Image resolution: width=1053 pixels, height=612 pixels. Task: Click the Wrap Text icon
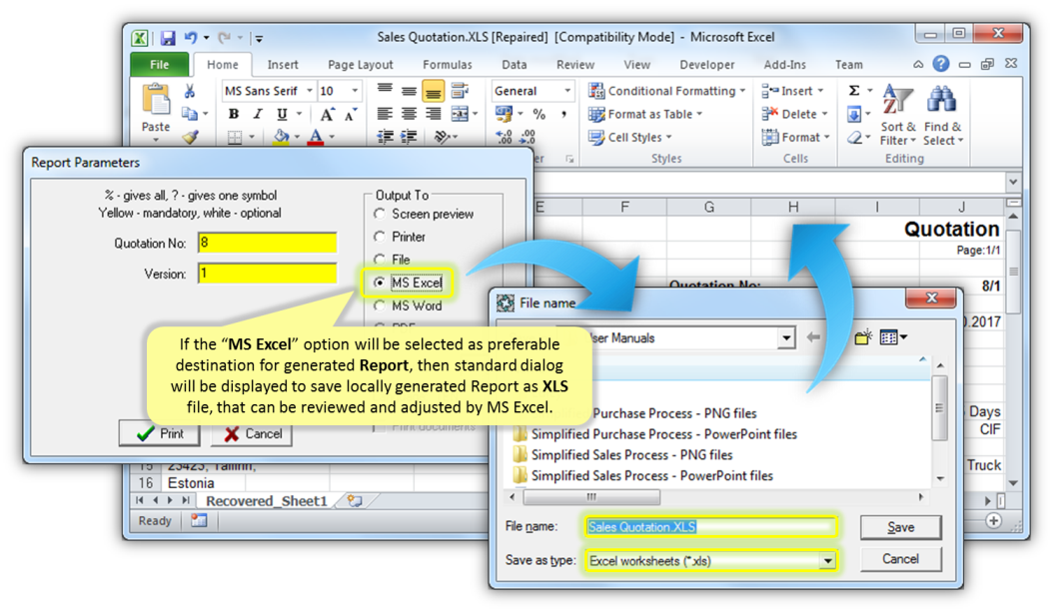point(460,91)
